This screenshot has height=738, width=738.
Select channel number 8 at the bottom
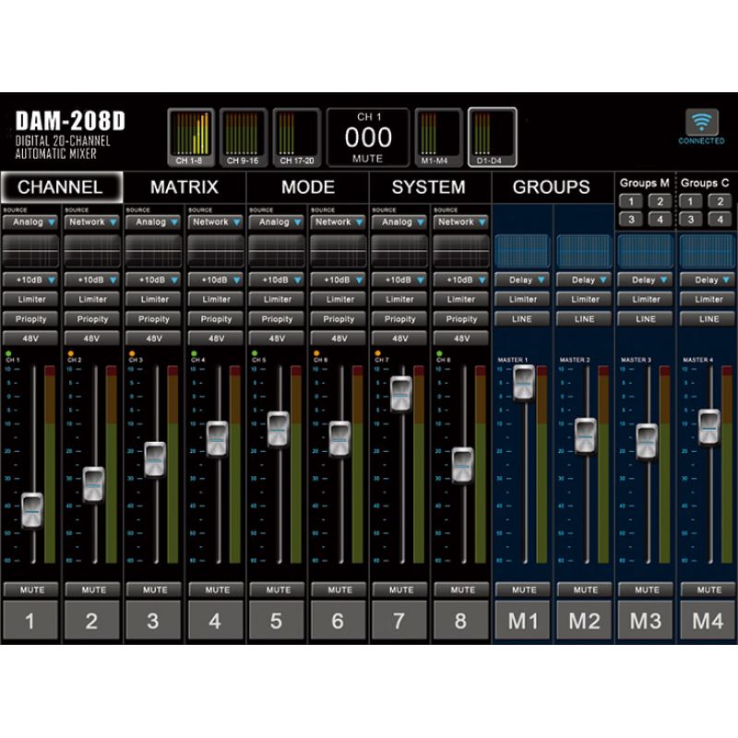[x=460, y=621]
